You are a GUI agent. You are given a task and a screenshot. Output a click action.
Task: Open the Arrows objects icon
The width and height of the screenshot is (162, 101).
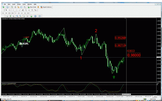(35, 10)
